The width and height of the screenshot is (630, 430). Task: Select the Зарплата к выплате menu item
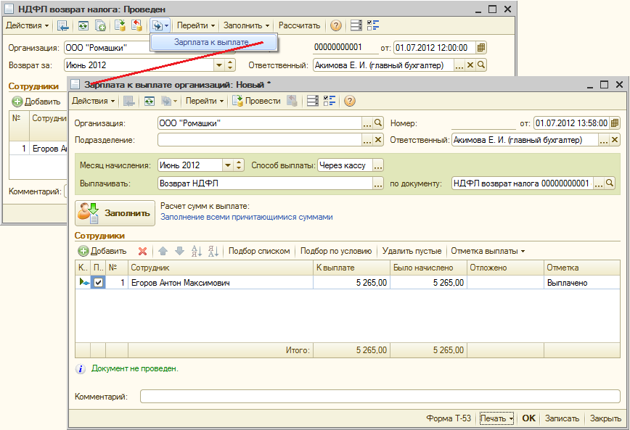pos(213,42)
